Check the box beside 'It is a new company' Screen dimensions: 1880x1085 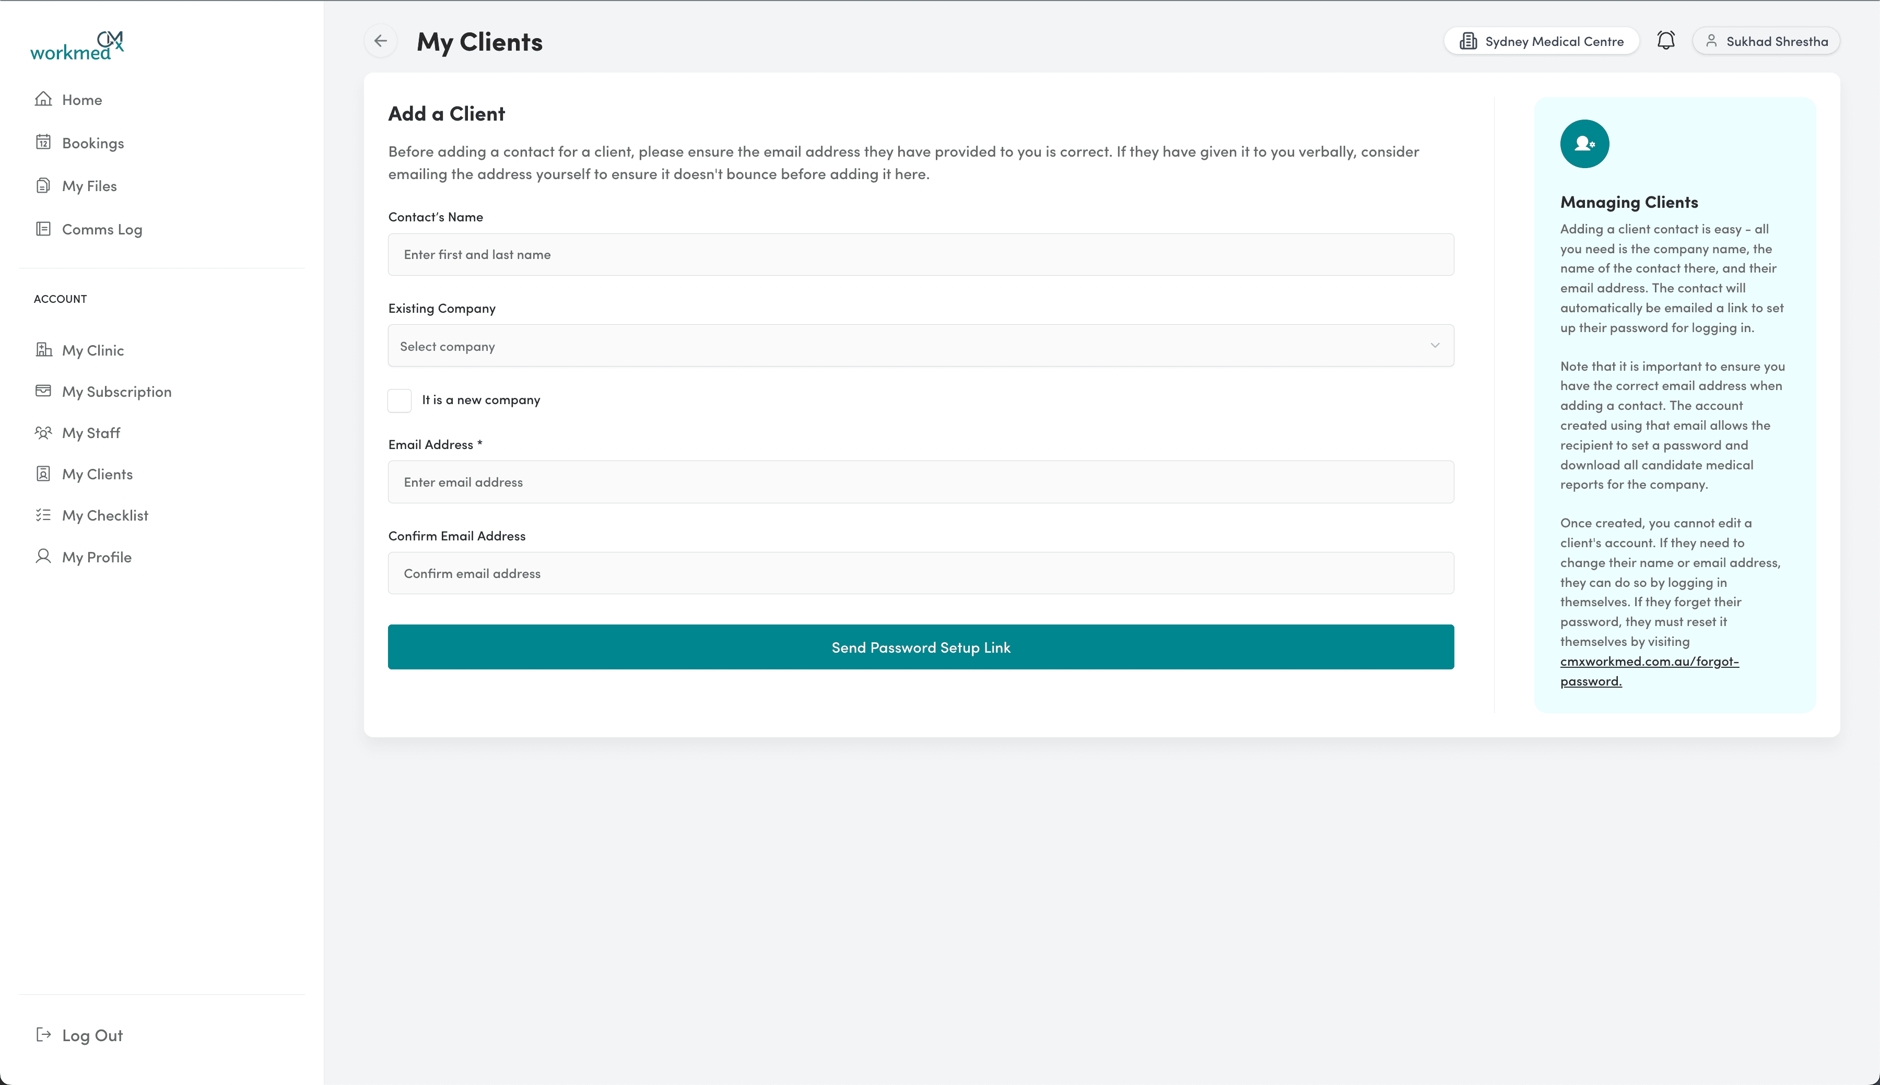399,400
